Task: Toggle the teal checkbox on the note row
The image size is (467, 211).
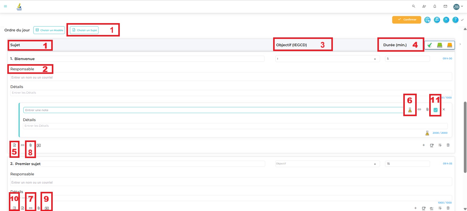Action: pos(435,110)
